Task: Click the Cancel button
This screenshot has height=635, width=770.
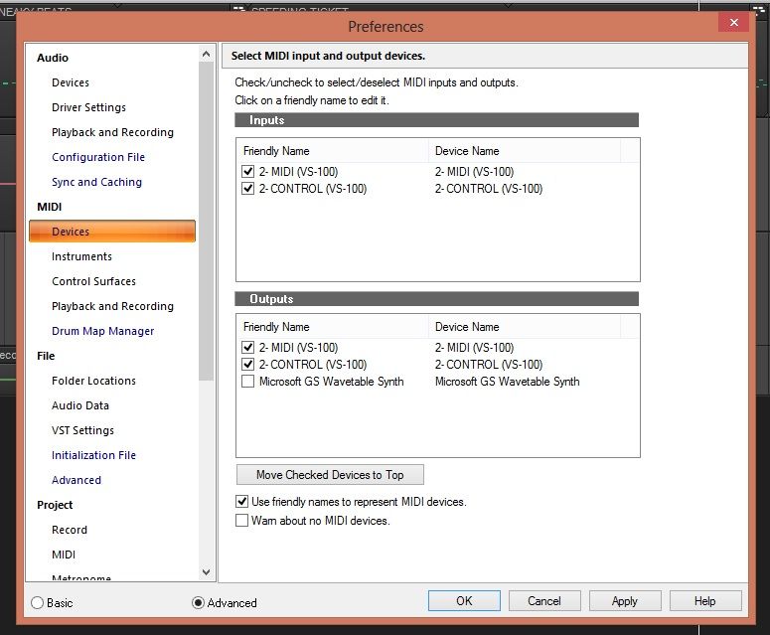Action: click(543, 601)
